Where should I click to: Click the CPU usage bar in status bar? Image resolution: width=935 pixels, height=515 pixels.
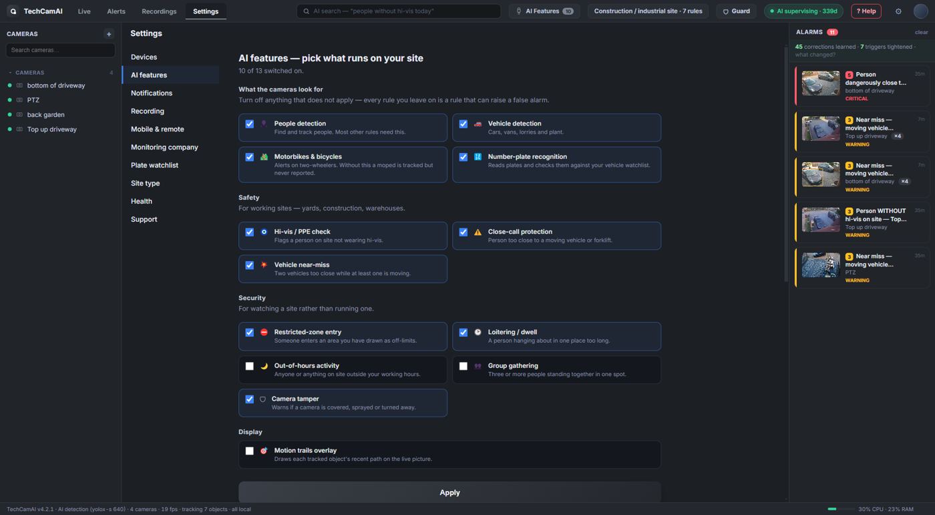pos(840,509)
